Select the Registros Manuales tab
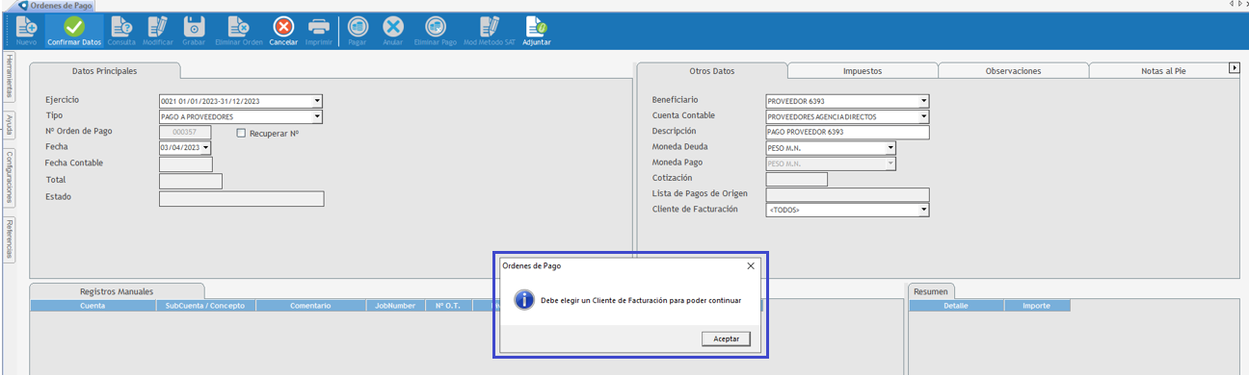Viewport: 1249px width, 375px height. (117, 291)
